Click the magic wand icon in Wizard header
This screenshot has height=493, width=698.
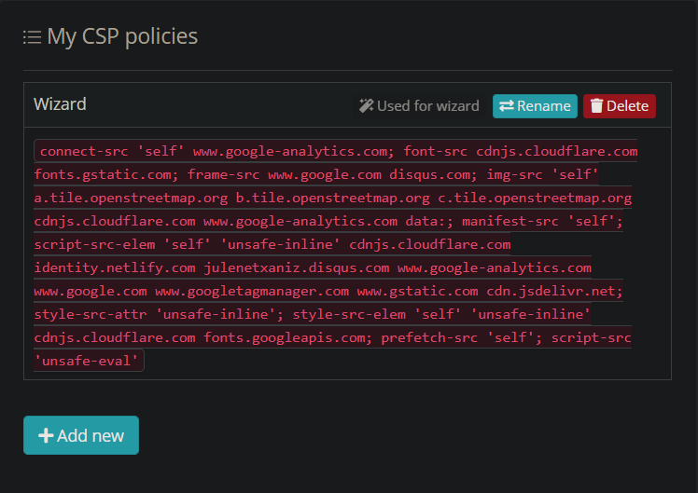pyautogui.click(x=366, y=106)
